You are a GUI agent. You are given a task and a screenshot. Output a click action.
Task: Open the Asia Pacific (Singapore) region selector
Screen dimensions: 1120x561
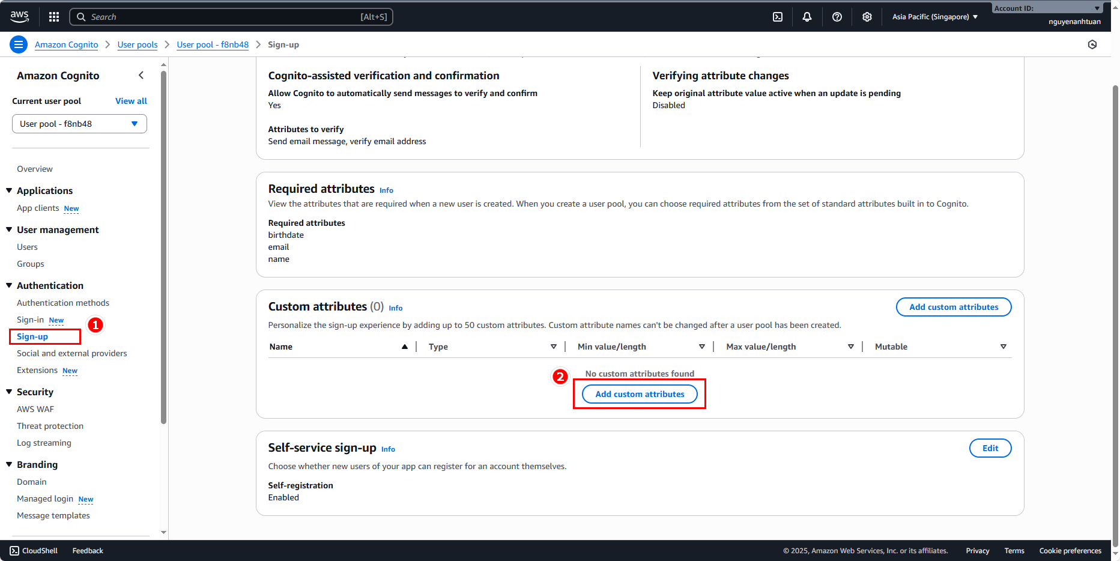pyautogui.click(x=934, y=17)
